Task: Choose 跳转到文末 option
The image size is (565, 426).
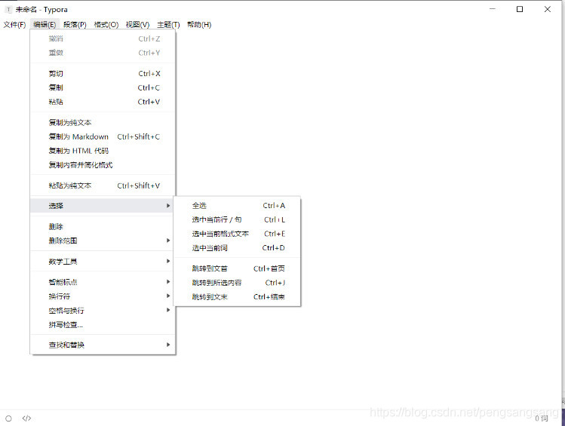Action: [237, 297]
